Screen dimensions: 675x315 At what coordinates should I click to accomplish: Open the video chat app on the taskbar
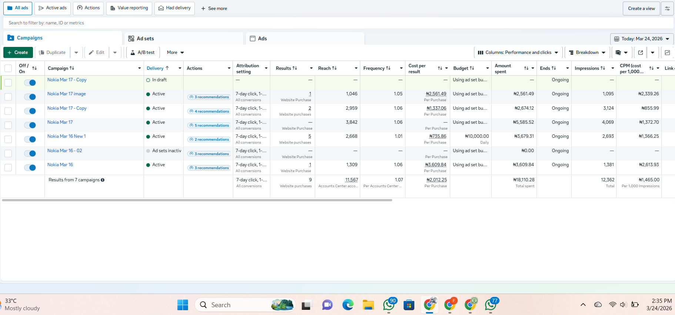click(327, 305)
